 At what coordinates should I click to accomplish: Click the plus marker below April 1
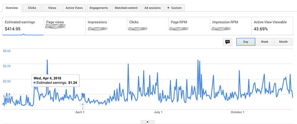(83, 104)
